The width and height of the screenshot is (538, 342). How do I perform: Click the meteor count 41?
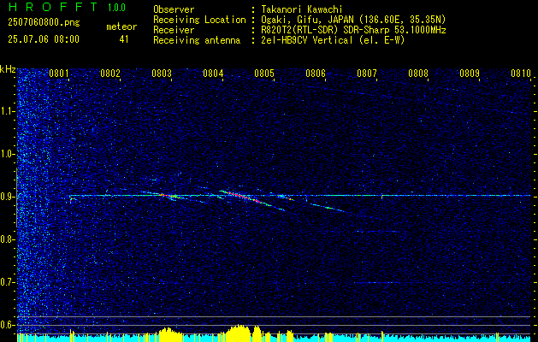(x=124, y=39)
